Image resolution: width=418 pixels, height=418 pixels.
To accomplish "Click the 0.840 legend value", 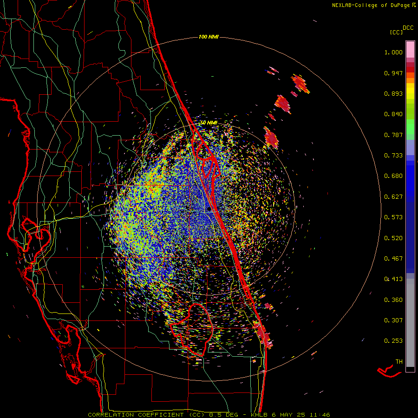I will [393, 114].
